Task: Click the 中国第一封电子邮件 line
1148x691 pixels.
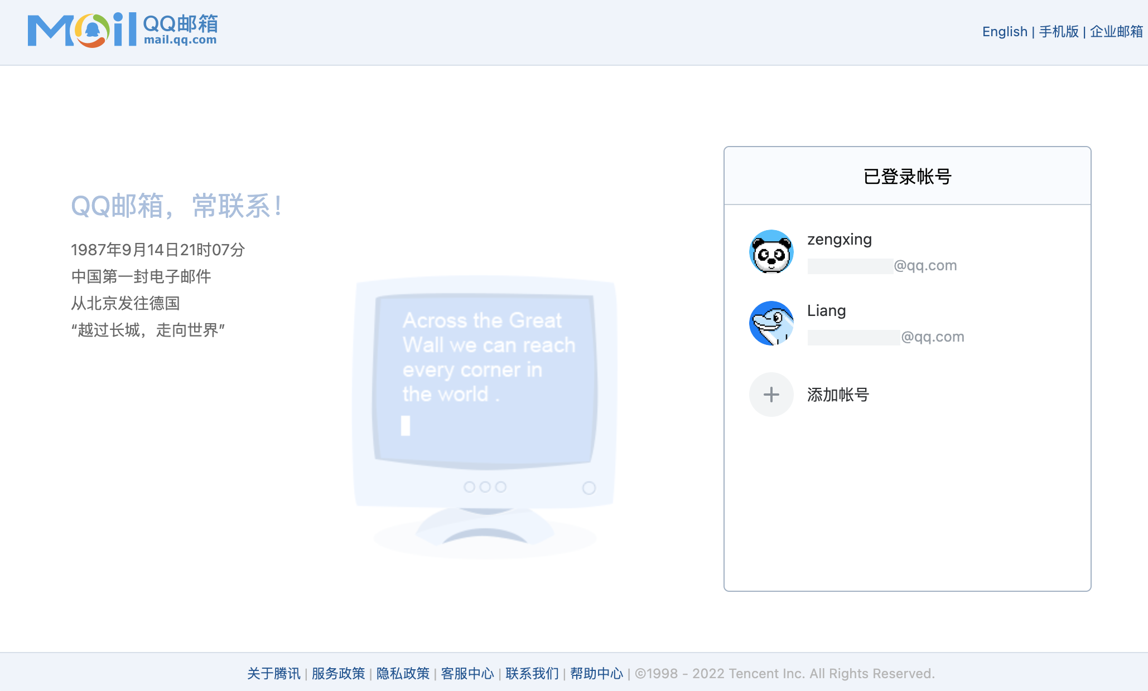Action: (141, 276)
